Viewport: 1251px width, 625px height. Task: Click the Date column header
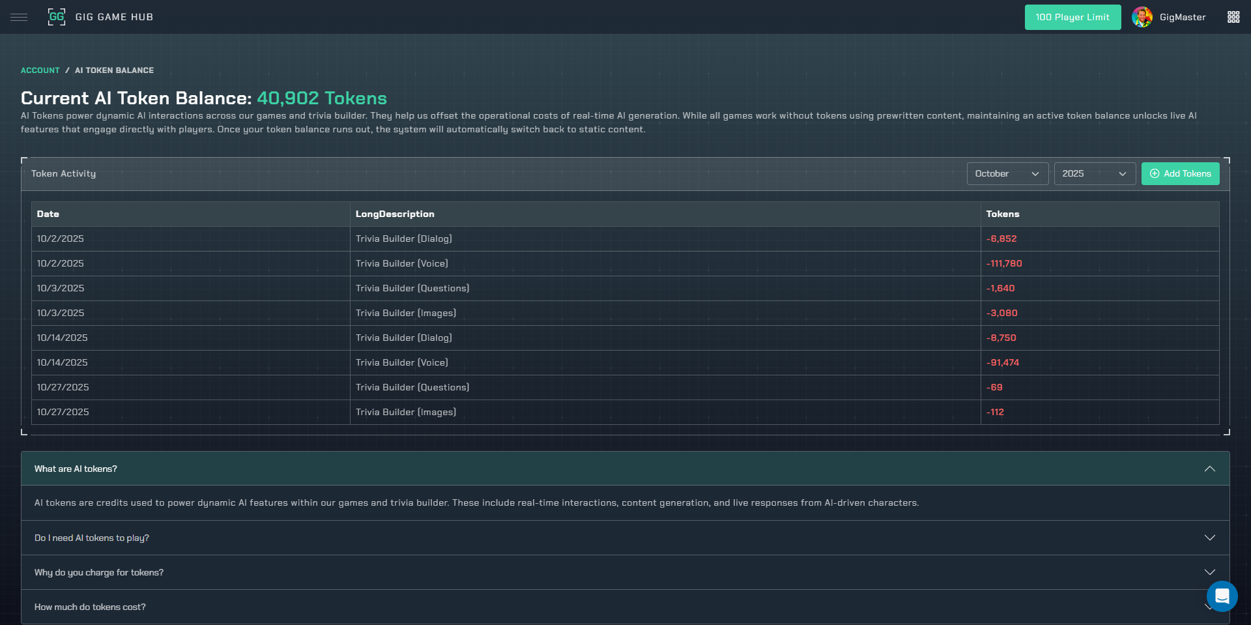pyautogui.click(x=48, y=214)
